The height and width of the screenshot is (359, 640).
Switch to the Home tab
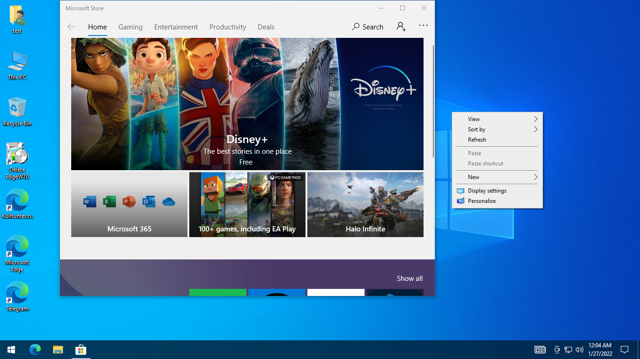point(97,27)
